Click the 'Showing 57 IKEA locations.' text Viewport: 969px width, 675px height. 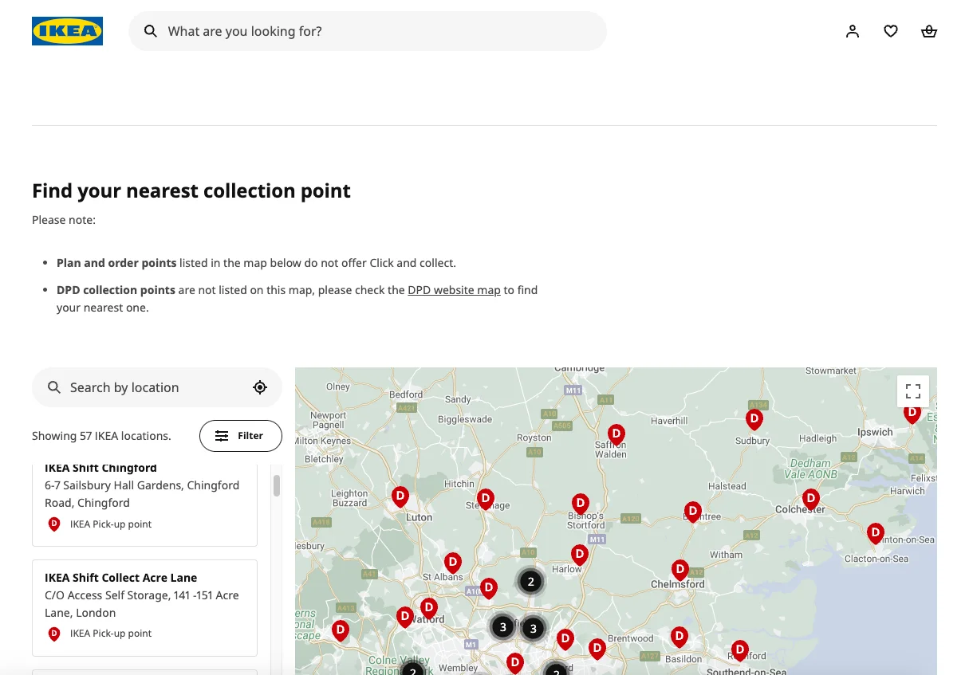pyautogui.click(x=101, y=436)
